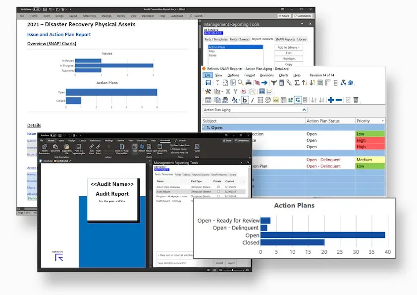
Task: Switch to SNAP! Reports tab in top pane
Action: [285, 39]
